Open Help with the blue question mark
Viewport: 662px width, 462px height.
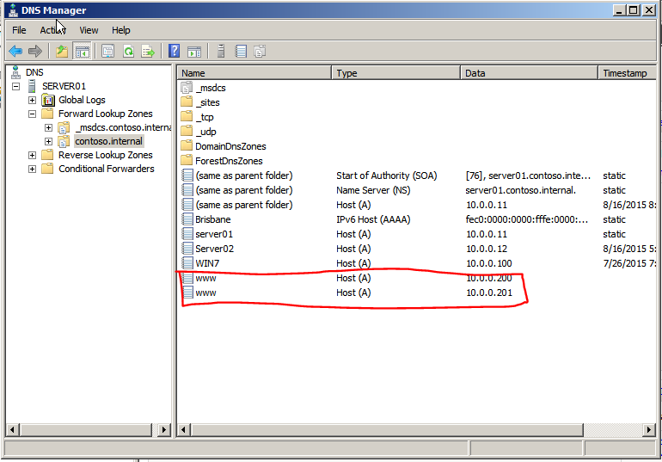tap(174, 52)
